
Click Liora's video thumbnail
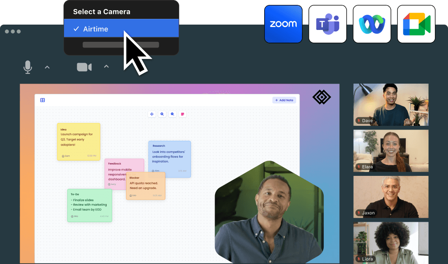pos(391,243)
